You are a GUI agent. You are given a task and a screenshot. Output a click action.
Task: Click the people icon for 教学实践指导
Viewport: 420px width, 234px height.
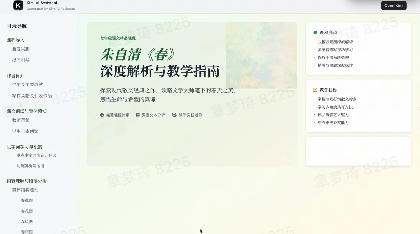(x=174, y=115)
